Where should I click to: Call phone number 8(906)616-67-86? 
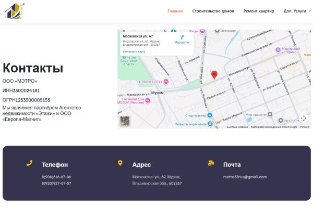click(x=56, y=177)
